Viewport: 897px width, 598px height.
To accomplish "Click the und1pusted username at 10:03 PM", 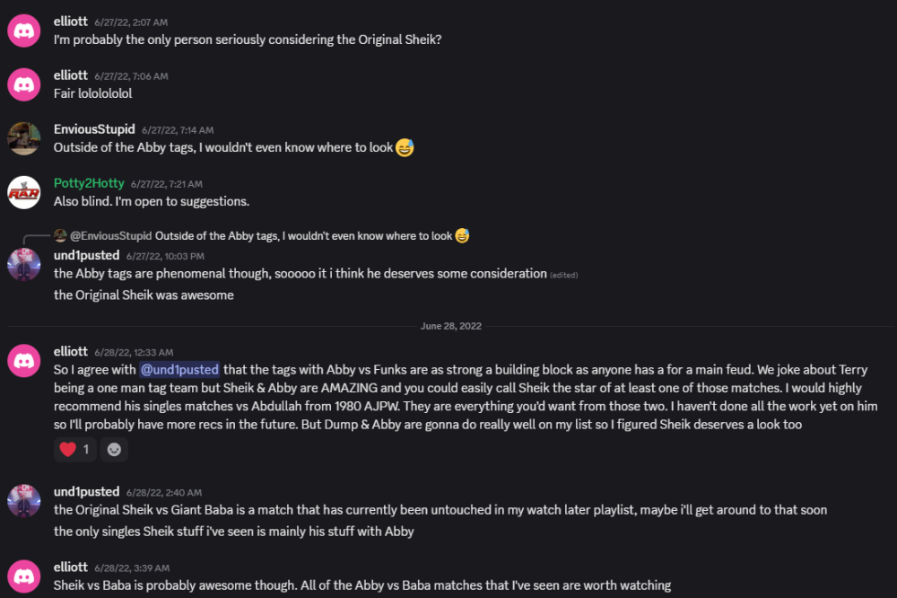I will pyautogui.click(x=86, y=256).
